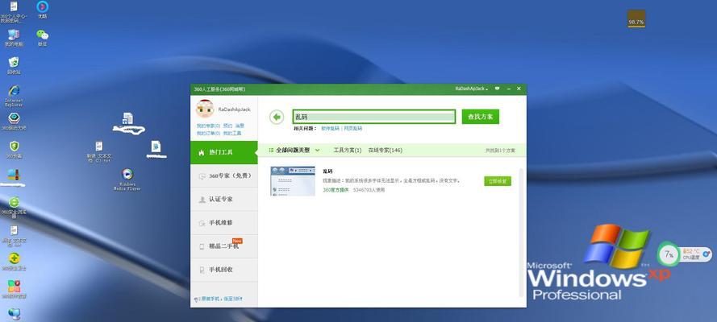
Task: Click the 查找方案 search button
Action: tap(480, 117)
